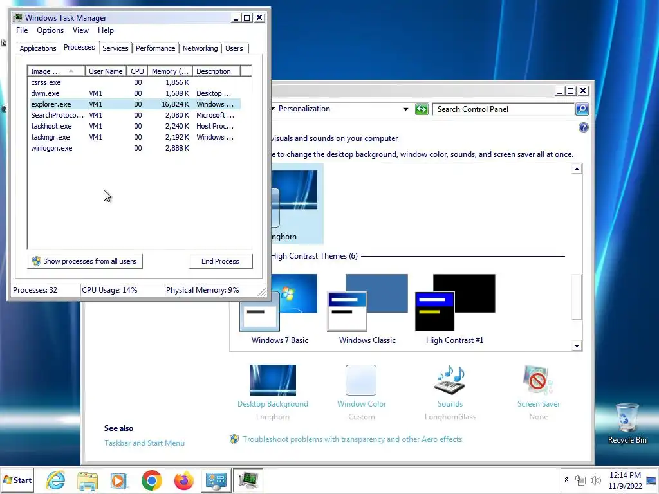This screenshot has width=659, height=494.
Task: Select the explorer.exe process row
Action: (x=134, y=104)
